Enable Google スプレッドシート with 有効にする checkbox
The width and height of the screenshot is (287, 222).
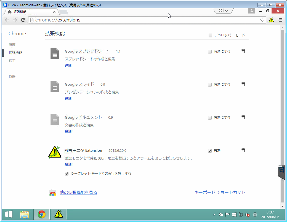(x=210, y=52)
